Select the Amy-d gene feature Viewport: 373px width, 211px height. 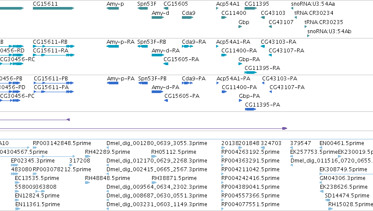pyautogui.click(x=158, y=17)
